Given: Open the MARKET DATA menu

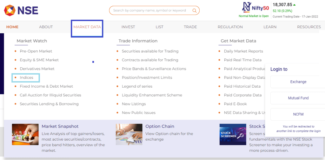Looking at the screenshot, I should coord(87,27).
